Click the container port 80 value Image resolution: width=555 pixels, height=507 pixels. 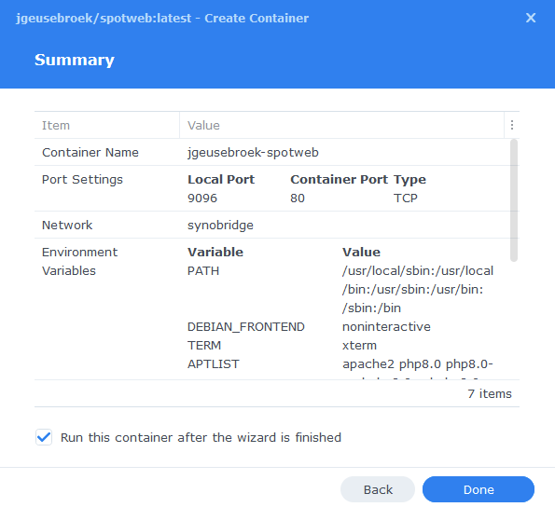point(298,198)
